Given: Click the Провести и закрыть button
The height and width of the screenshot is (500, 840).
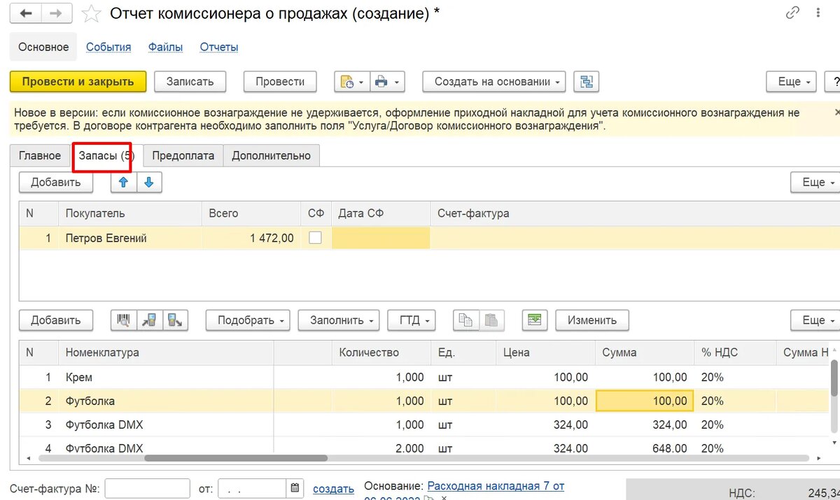Looking at the screenshot, I should pos(78,81).
